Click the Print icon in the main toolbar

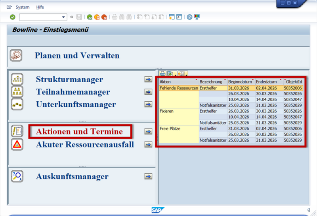115,17
